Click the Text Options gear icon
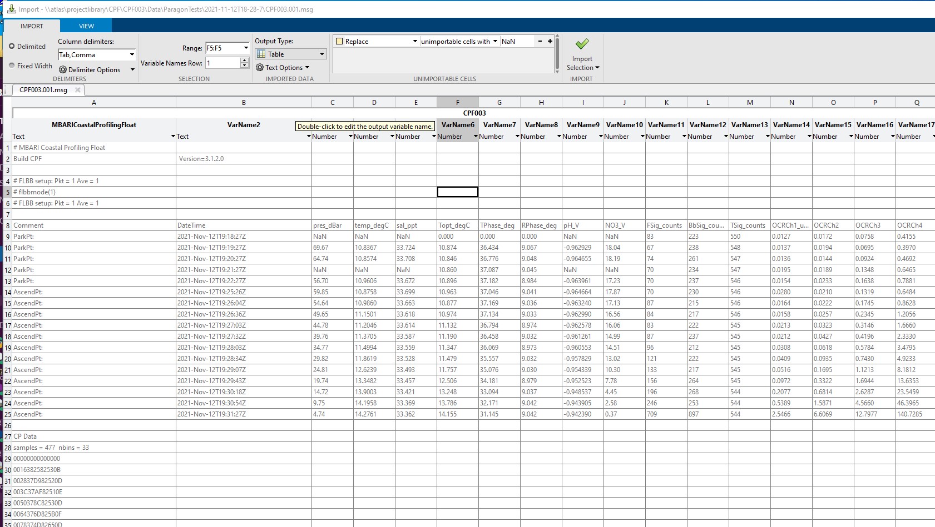Image resolution: width=935 pixels, height=527 pixels. [260, 68]
